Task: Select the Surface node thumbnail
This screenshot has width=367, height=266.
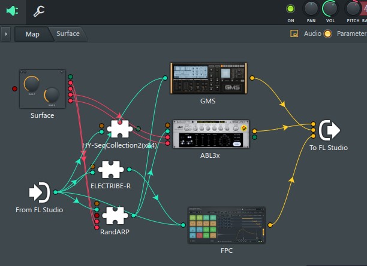Action: [43, 89]
